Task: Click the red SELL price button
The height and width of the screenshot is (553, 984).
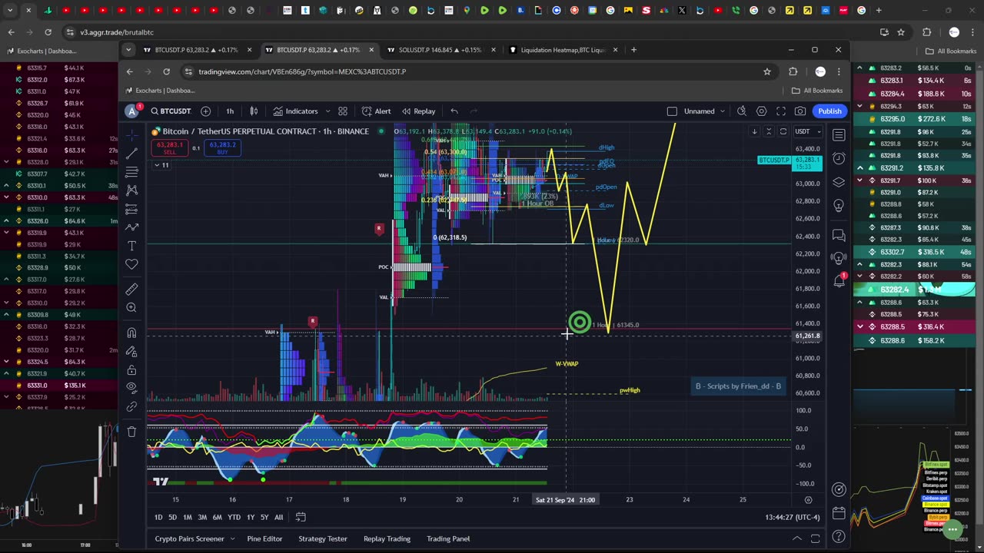Action: coord(170,147)
